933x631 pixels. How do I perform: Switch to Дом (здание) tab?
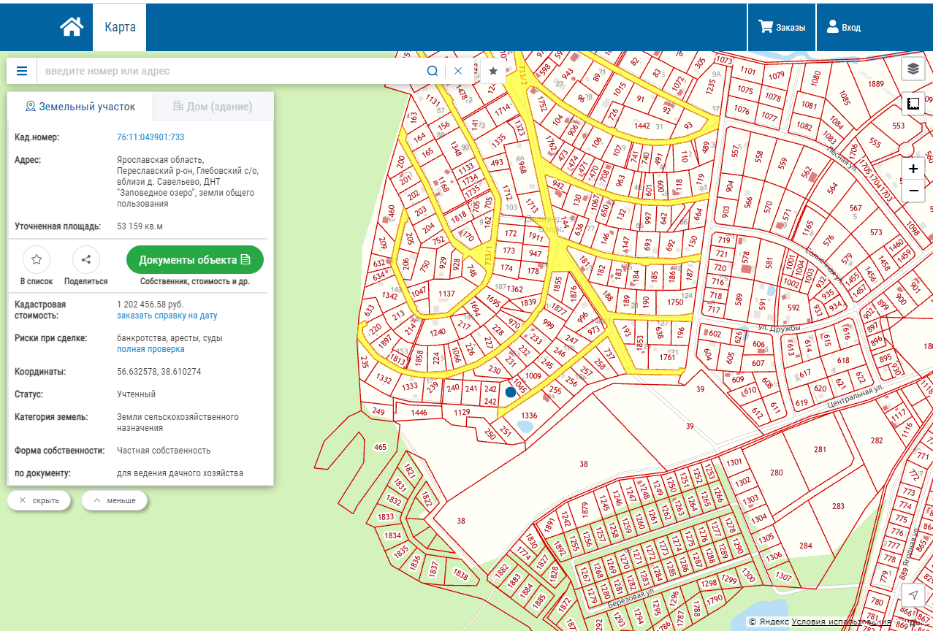[x=213, y=107]
